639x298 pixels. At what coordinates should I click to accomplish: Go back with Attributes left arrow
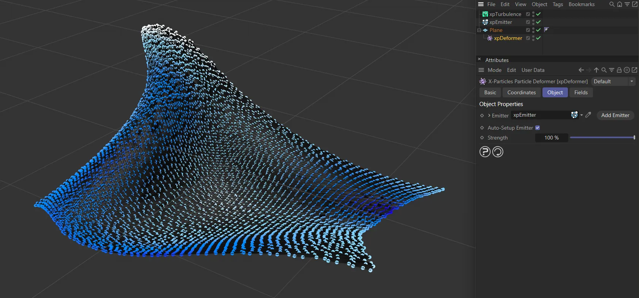581,70
